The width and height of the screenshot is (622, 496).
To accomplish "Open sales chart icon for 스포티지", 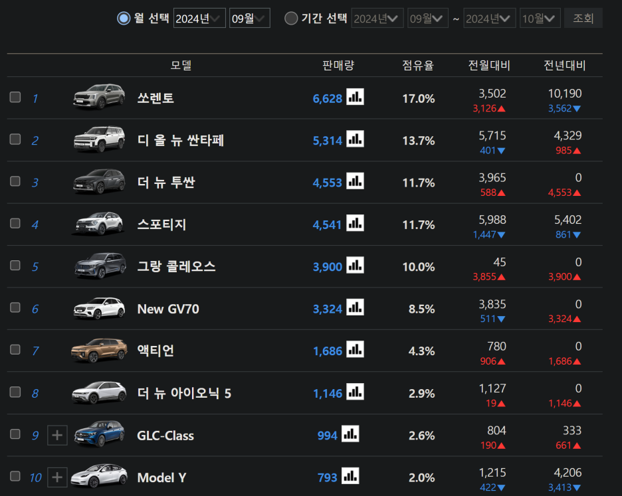I will (x=355, y=223).
